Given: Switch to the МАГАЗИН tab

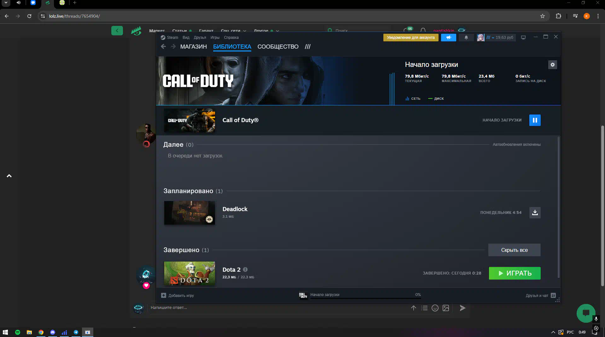Looking at the screenshot, I should click(x=193, y=47).
